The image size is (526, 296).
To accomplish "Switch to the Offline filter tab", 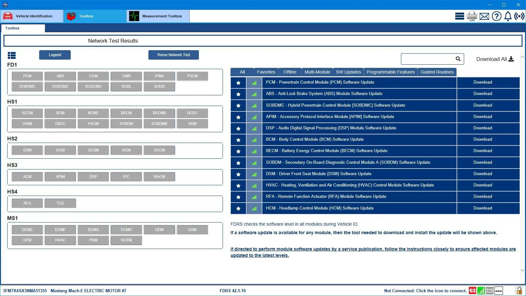I will pyautogui.click(x=290, y=72).
